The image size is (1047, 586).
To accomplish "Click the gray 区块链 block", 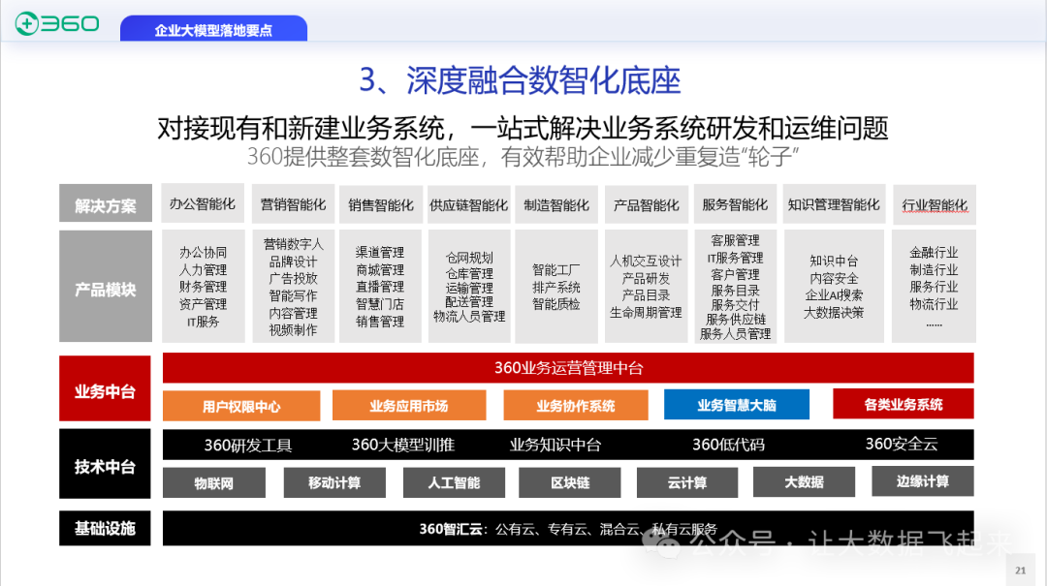I will [570, 482].
